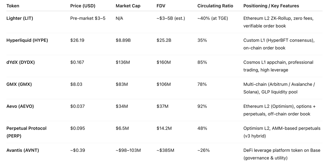Viewport: 326px width, 162px height.
Task: Click the Token column header
Action: (13, 6)
